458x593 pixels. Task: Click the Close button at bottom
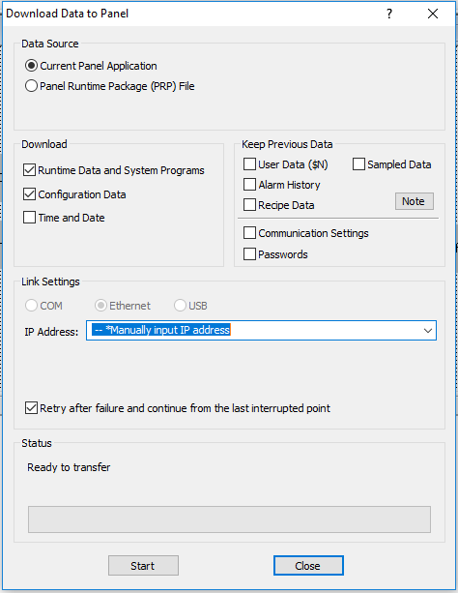point(308,565)
